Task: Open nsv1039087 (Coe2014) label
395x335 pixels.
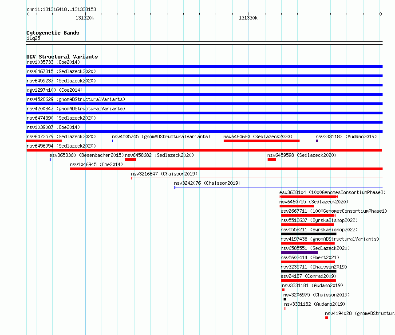Action: point(53,127)
